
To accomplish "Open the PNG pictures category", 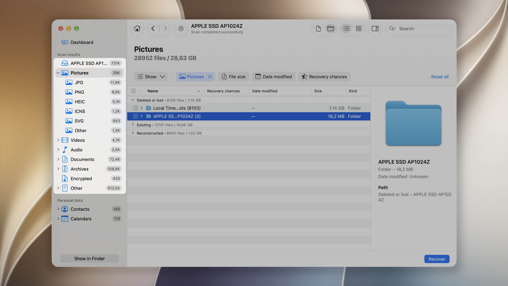I will click(90, 92).
